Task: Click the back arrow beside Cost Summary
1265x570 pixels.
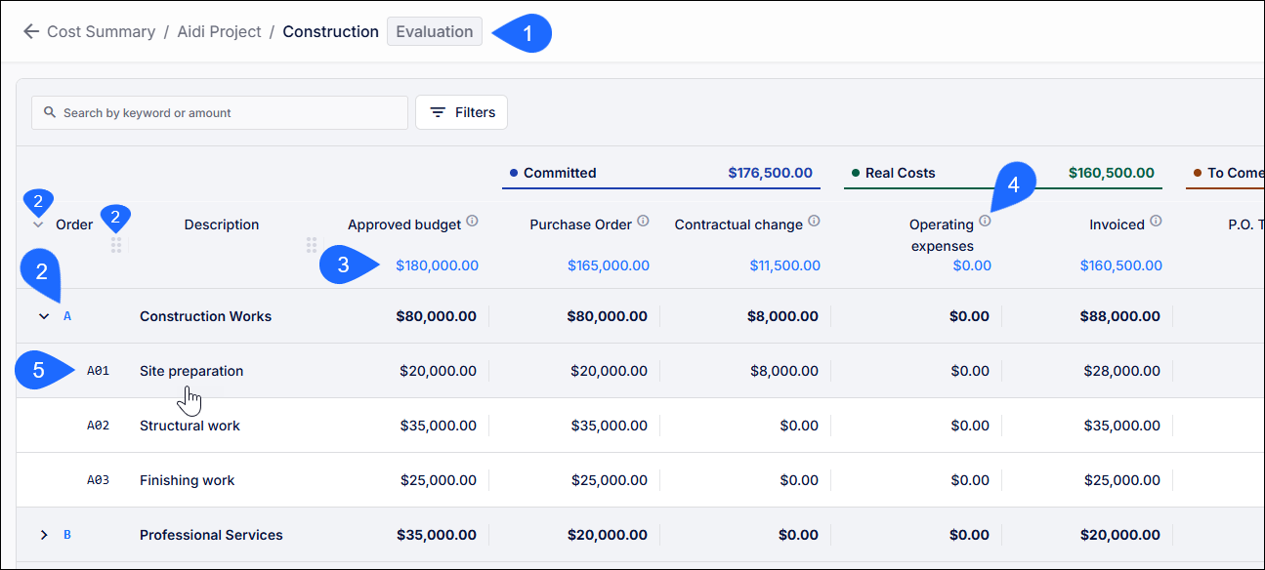Action: coord(30,32)
